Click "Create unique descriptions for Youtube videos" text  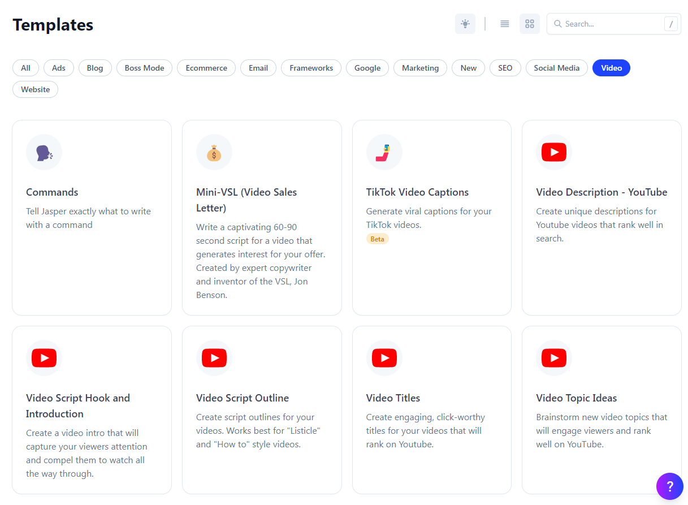point(599,225)
